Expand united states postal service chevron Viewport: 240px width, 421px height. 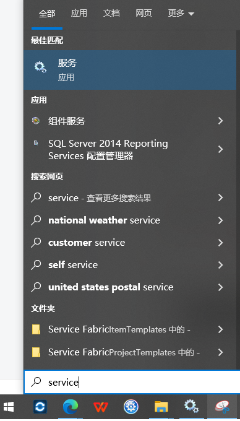[220, 287]
